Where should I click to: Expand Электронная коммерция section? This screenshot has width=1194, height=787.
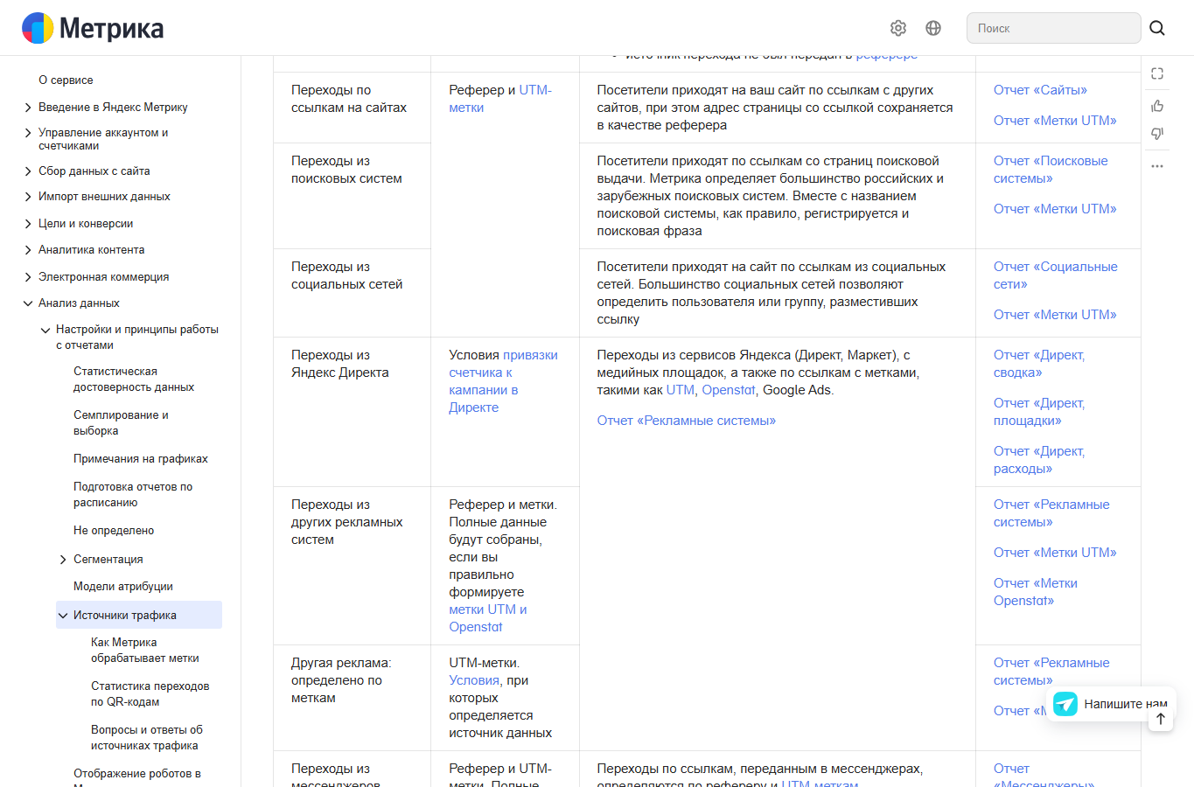click(28, 277)
